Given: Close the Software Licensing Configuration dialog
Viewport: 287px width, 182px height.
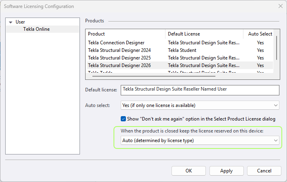Looking at the screenshot, I should click(x=281, y=6).
